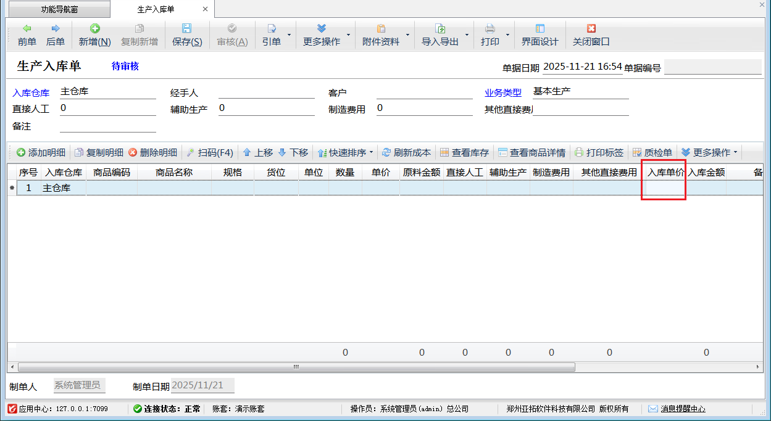Screen dimensions: 771x421
Task: Click 添加明细 to add detail row
Action: click(41, 152)
